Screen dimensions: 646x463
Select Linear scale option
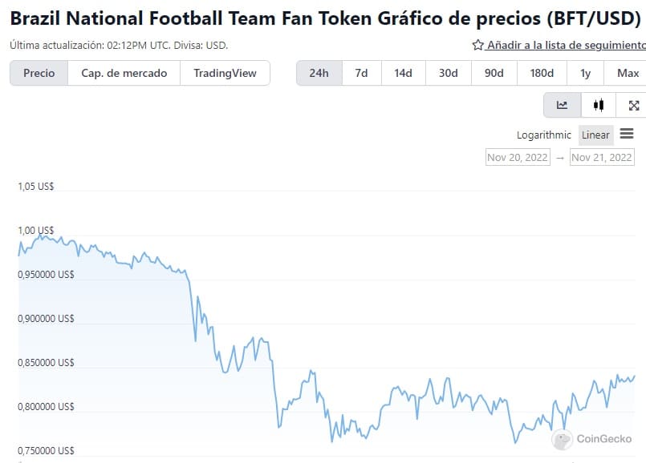point(595,135)
